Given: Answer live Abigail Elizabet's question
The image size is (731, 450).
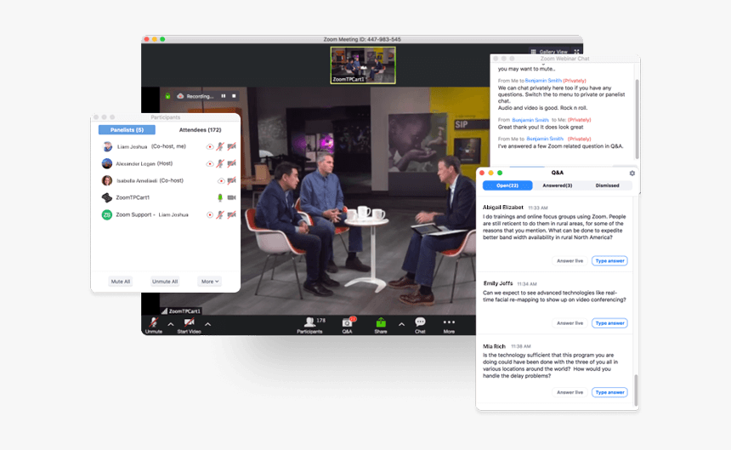Looking at the screenshot, I should tap(570, 260).
